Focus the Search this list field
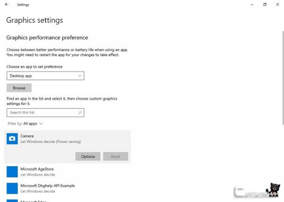This screenshot has width=284, height=202. [45, 113]
